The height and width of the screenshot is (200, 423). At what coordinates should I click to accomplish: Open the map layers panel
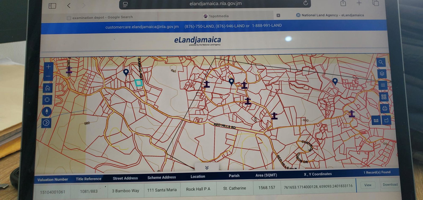pos(382,74)
